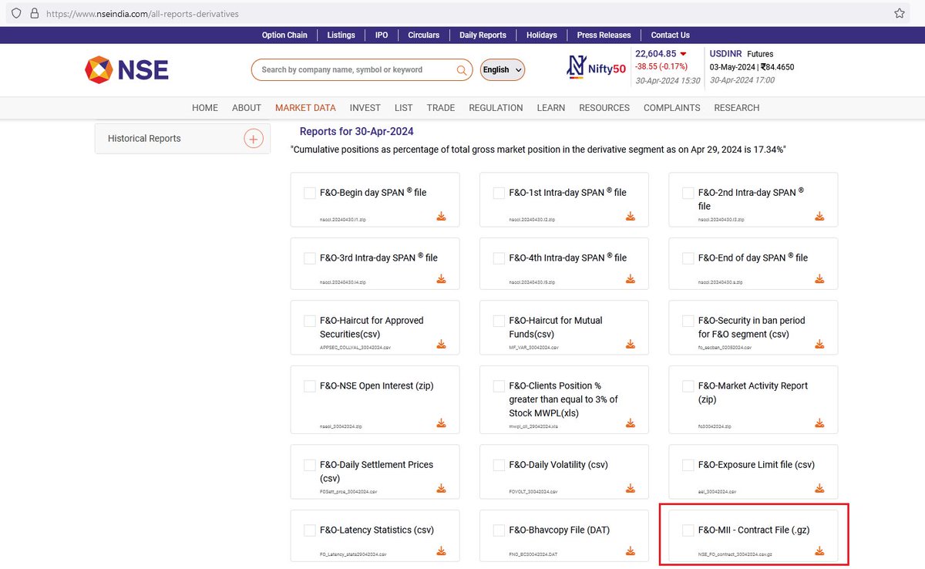Download the F&O-1st Intra-day SPAN file

tap(631, 216)
